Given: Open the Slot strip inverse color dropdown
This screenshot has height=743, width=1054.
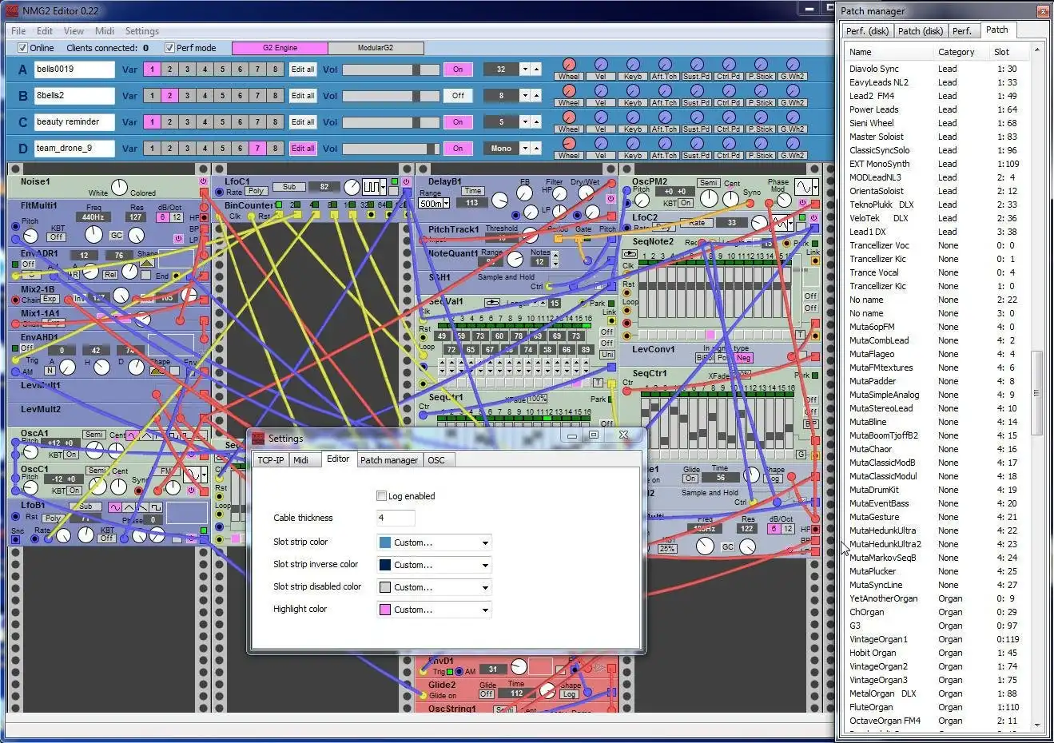Looking at the screenshot, I should pyautogui.click(x=434, y=565).
